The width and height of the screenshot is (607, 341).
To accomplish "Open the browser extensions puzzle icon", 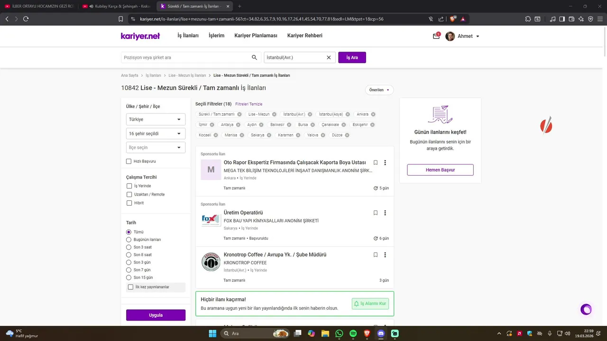I will coord(528,19).
